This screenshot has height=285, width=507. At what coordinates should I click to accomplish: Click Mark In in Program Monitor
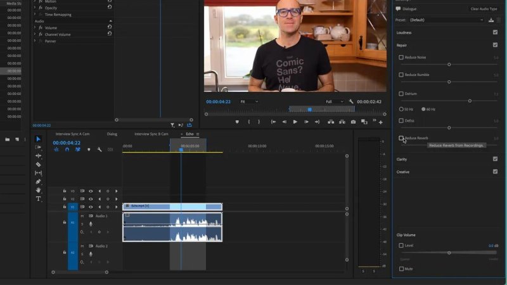(248, 122)
